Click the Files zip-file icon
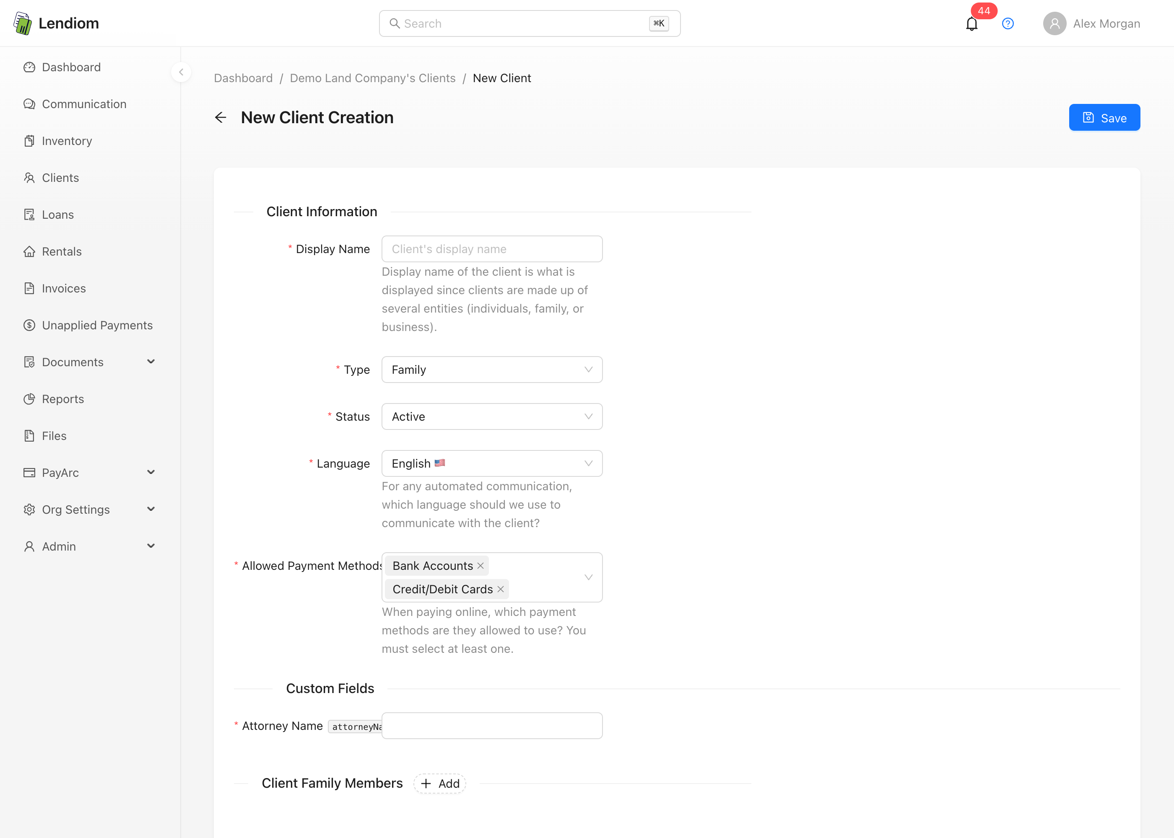Screen dimensions: 1174x838 [x=29, y=436]
